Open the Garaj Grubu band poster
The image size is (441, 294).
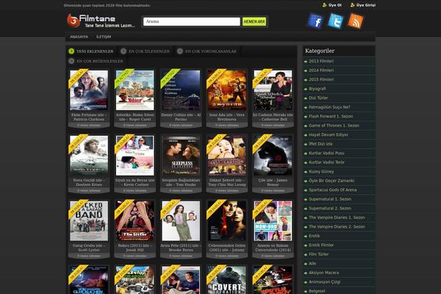89,220
